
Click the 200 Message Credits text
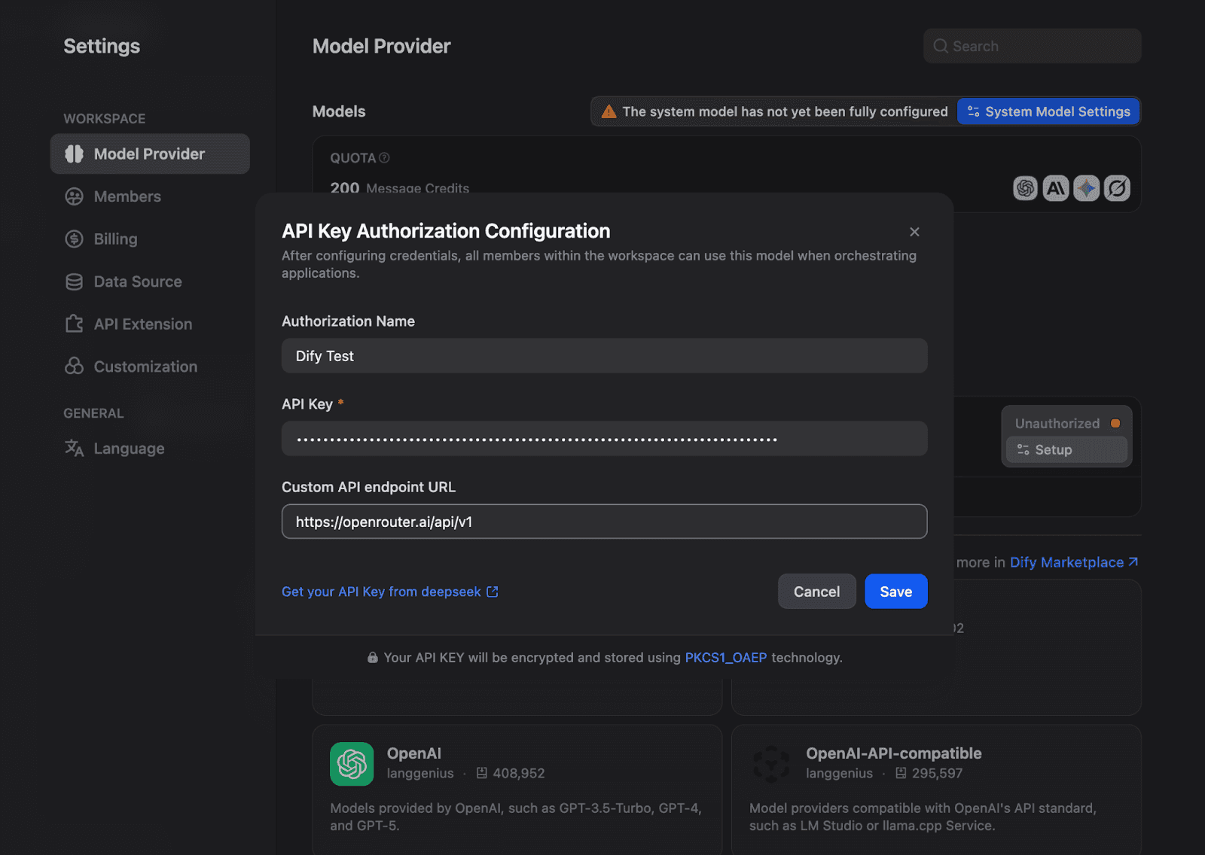point(400,188)
